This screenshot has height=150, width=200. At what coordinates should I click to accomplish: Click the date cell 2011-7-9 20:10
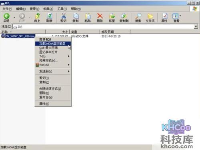[111, 36]
